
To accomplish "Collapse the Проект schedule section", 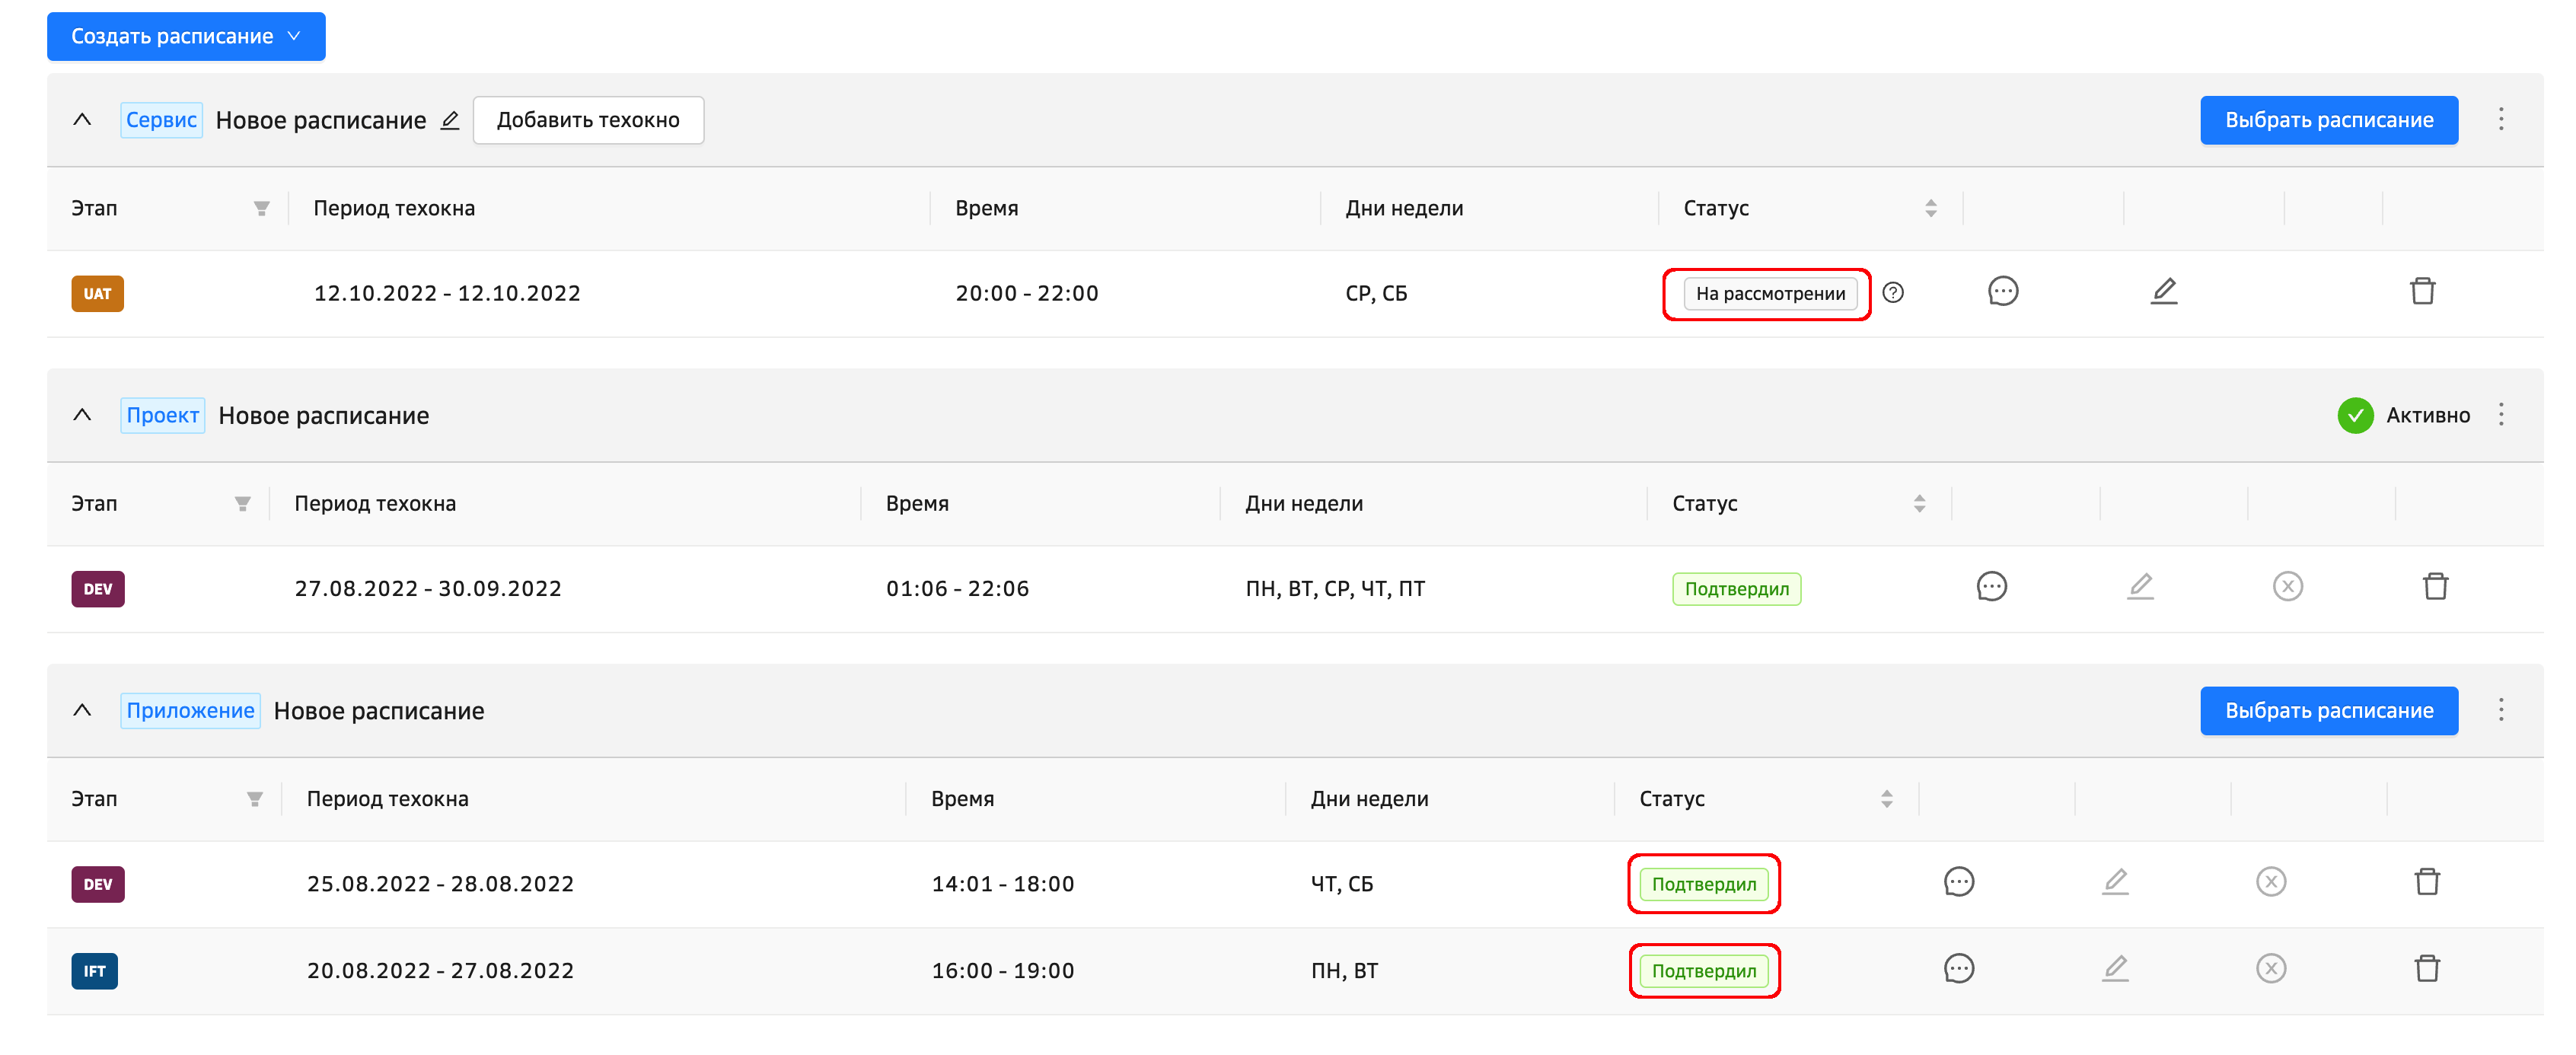I will 83,415.
